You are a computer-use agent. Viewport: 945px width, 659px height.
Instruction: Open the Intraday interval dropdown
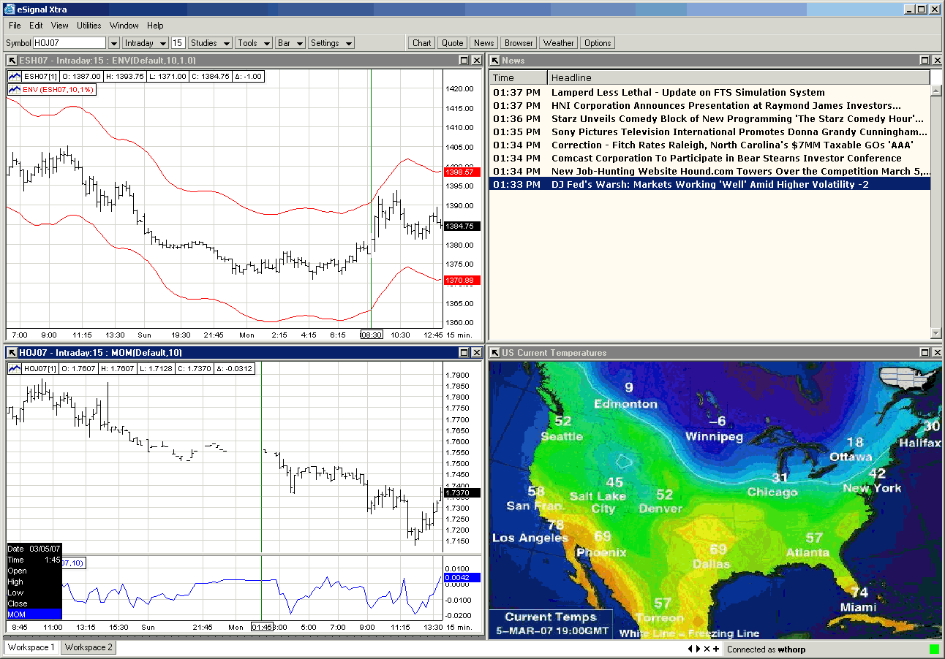(x=144, y=42)
